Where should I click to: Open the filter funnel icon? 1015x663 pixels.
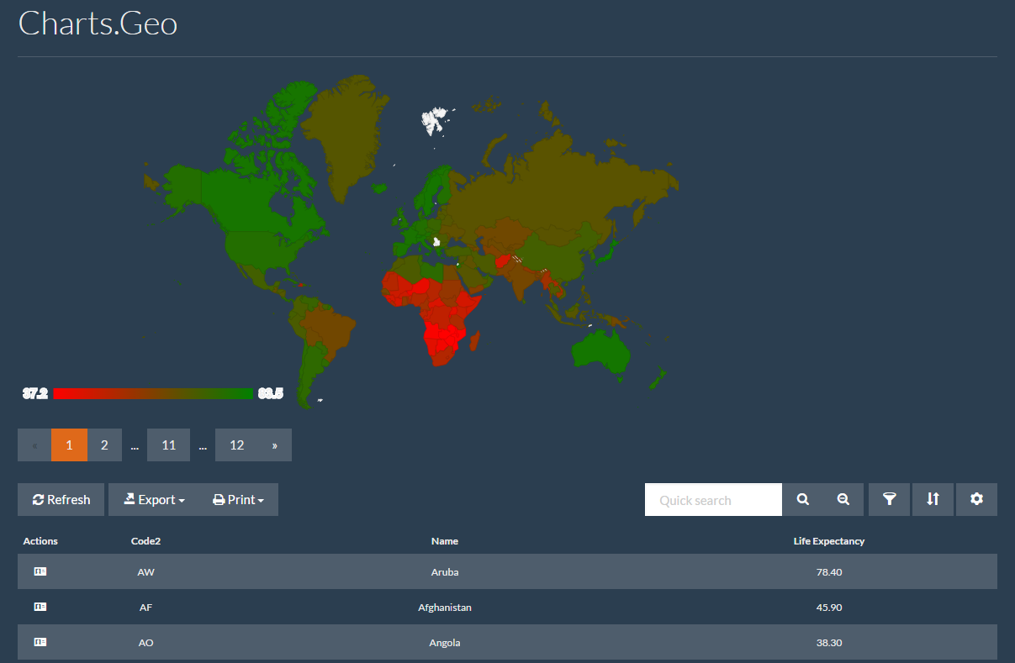pyautogui.click(x=889, y=499)
